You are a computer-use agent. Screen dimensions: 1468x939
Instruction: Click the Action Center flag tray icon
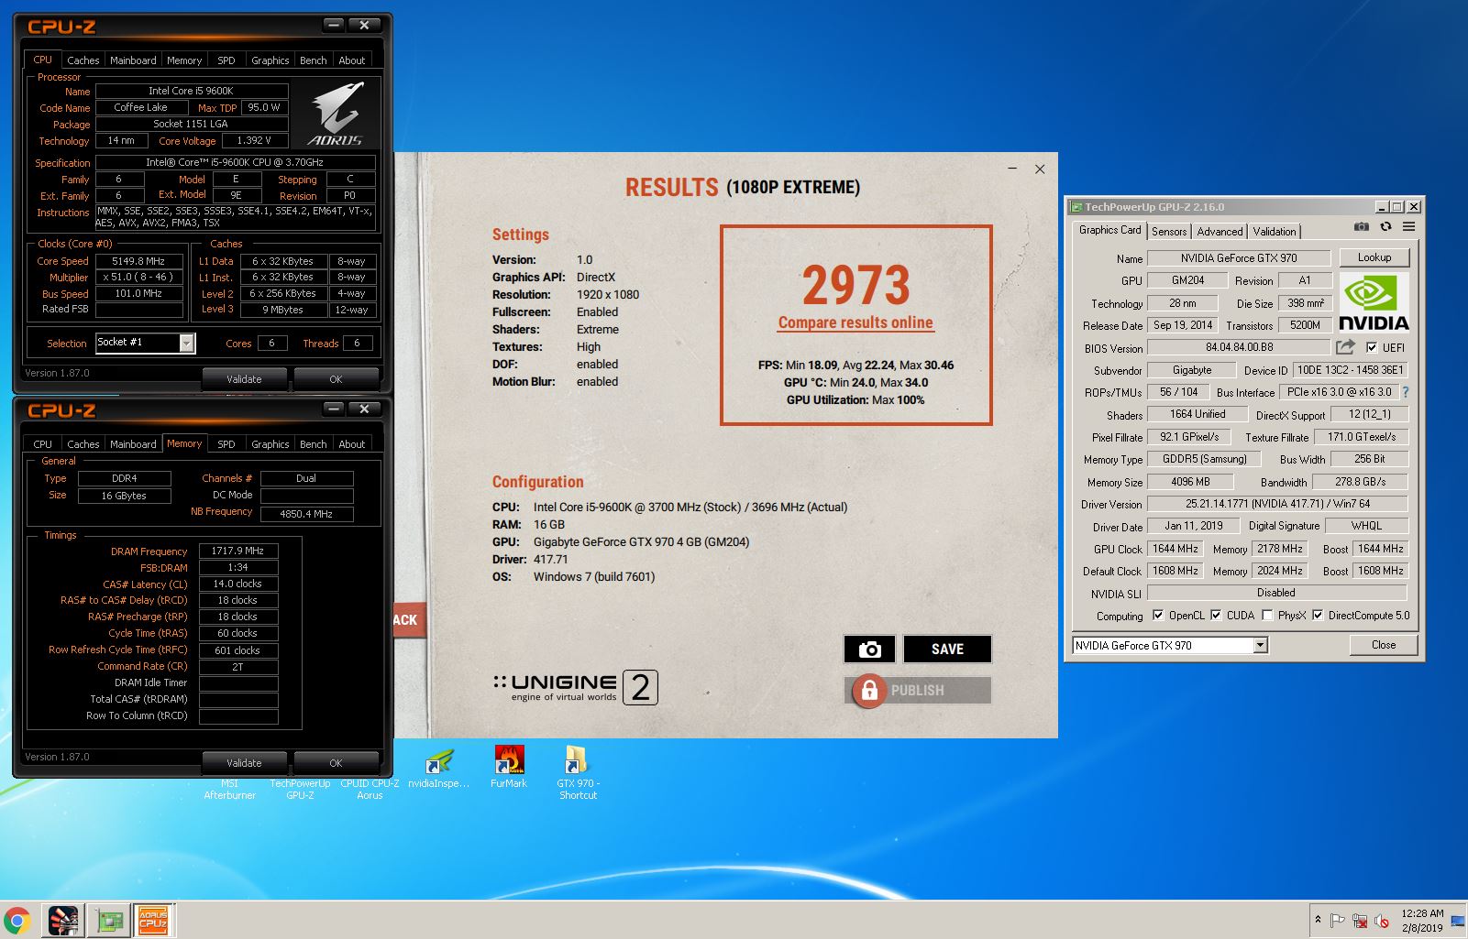tap(1338, 921)
